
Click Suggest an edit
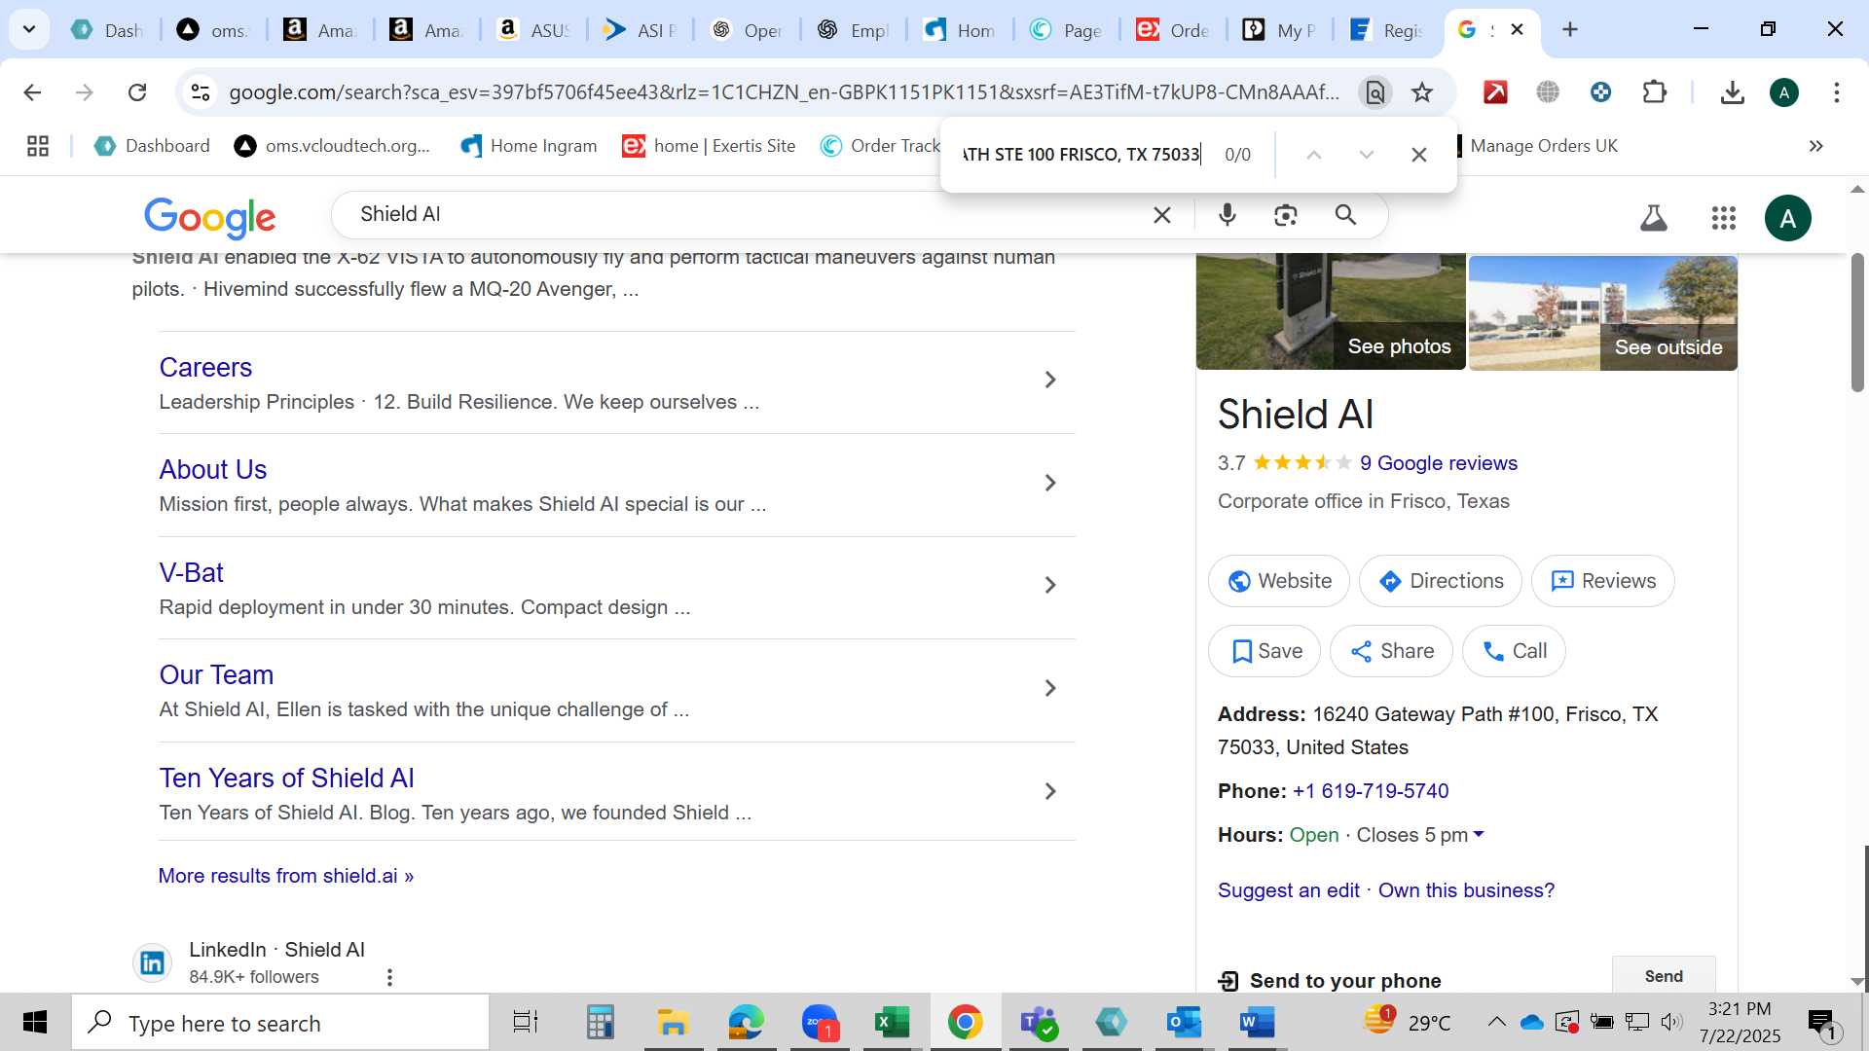(1288, 890)
